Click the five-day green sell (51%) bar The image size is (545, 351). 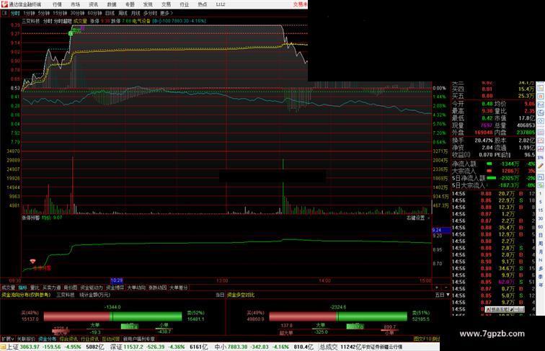[x=372, y=316]
